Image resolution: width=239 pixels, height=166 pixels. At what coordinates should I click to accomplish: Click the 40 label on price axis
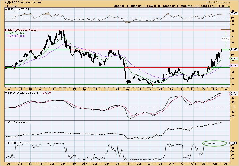pos(232,43)
